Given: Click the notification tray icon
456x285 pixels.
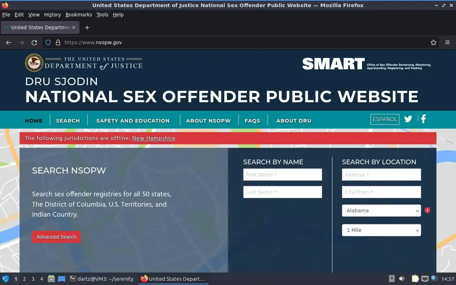Looking at the screenshot, I should [x=434, y=278].
